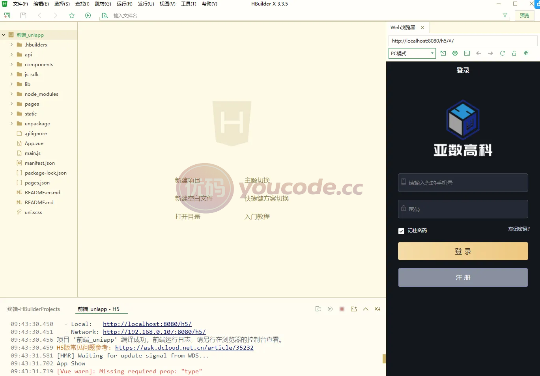
Task: Open the 文件(F) menu
Action: tap(21, 4)
